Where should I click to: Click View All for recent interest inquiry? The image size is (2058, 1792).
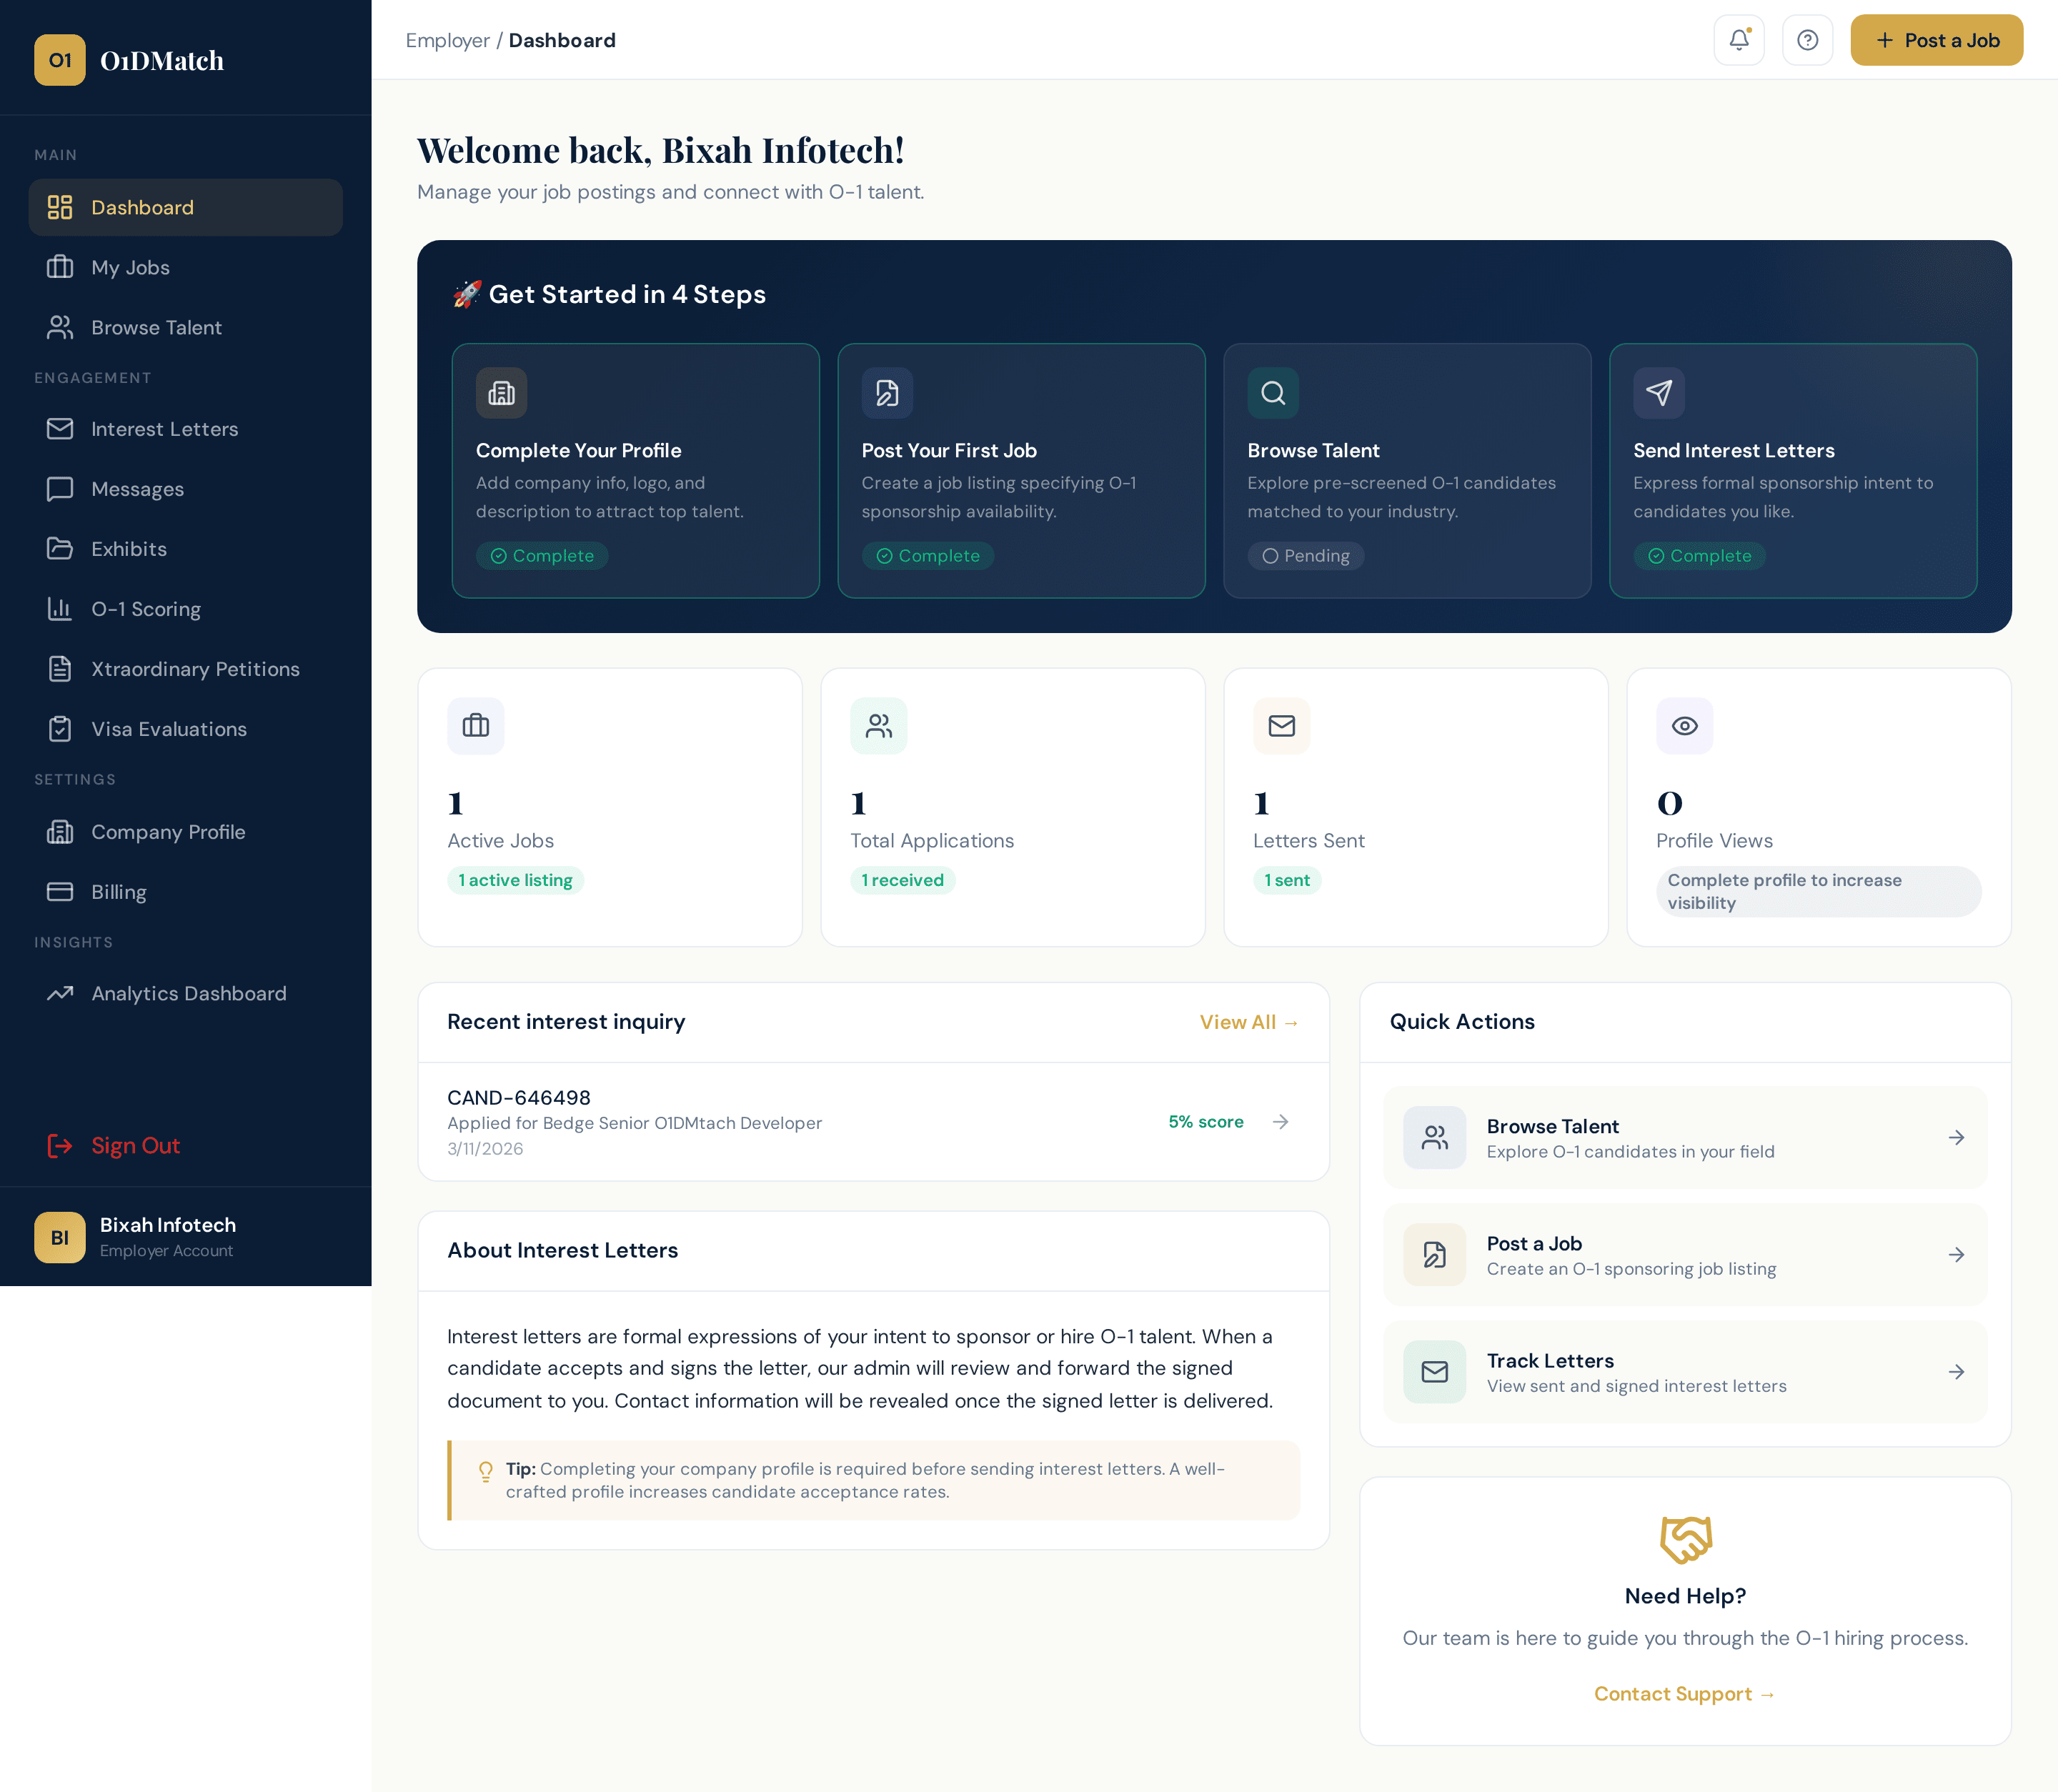click(x=1249, y=1022)
